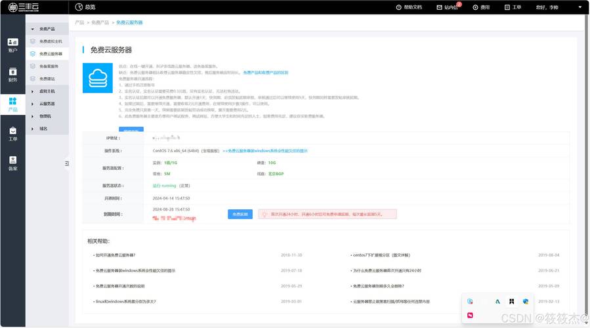The image size is (590, 328).
Task: Click the red icon in the tray popup
Action: 470,316
